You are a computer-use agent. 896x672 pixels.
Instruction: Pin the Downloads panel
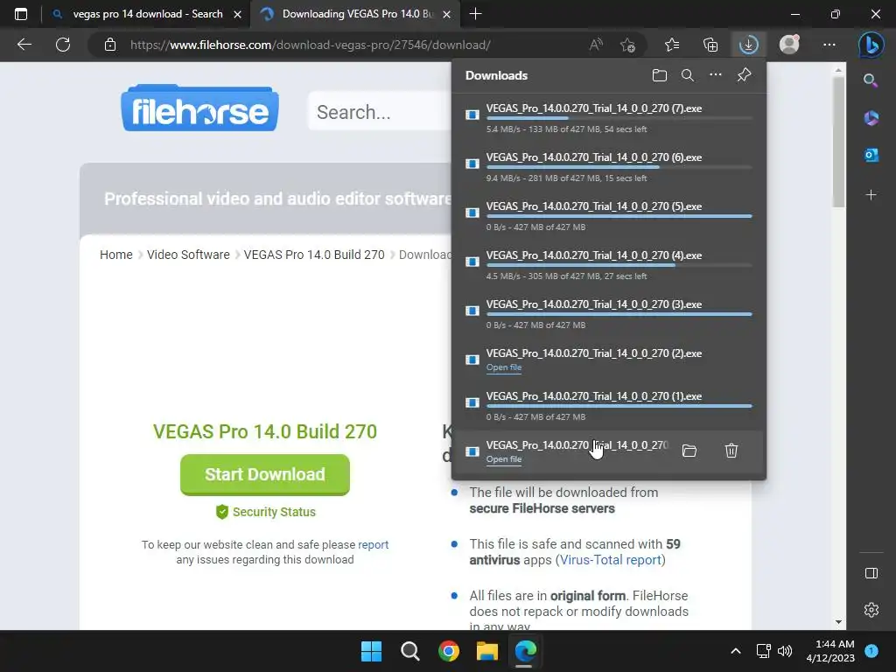(744, 75)
